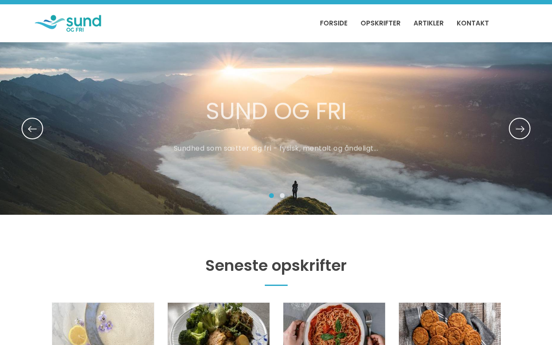Click the SUND OG FRI hero heading
Image resolution: width=552 pixels, height=345 pixels.
276,111
